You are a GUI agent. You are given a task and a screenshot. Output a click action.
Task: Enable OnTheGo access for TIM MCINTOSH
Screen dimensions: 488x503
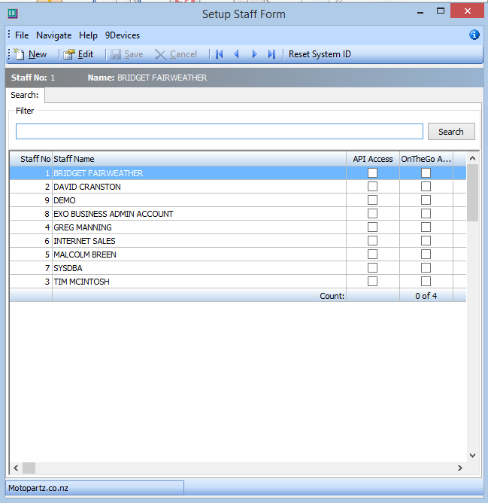coord(426,282)
